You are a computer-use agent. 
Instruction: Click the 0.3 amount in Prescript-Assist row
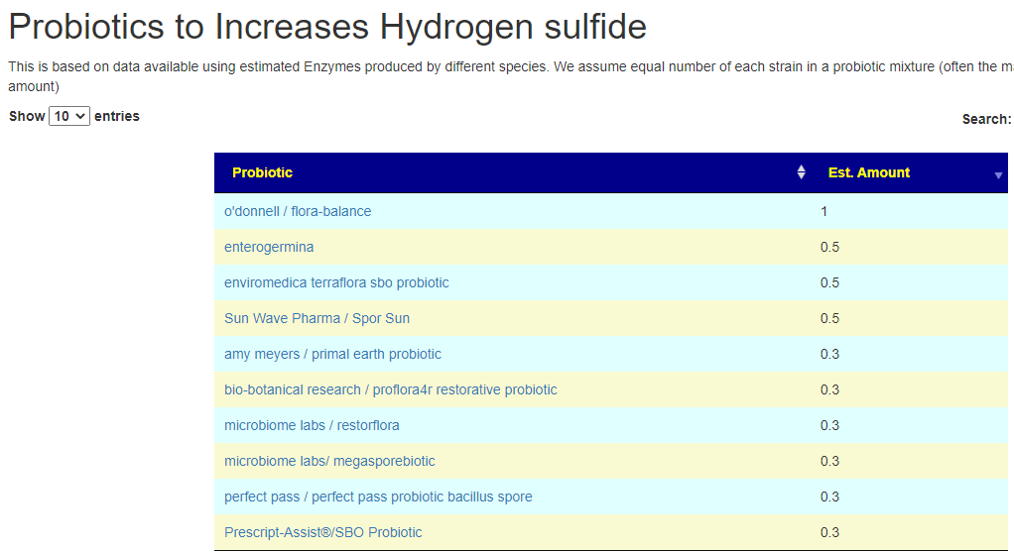pos(829,532)
